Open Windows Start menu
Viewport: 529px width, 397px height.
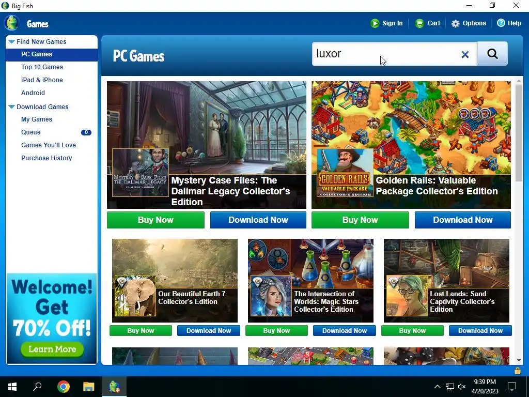(12, 387)
